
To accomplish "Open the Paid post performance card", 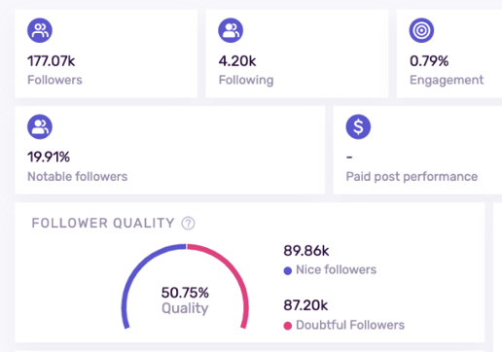I will 417,150.
